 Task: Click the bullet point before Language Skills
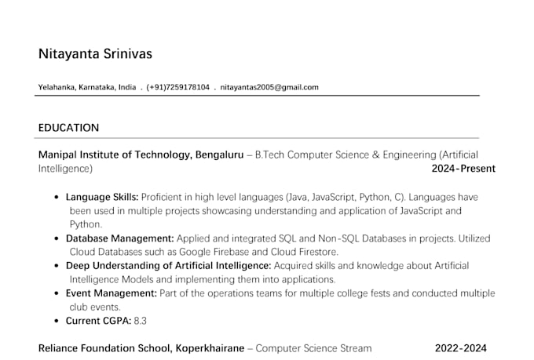(57, 198)
